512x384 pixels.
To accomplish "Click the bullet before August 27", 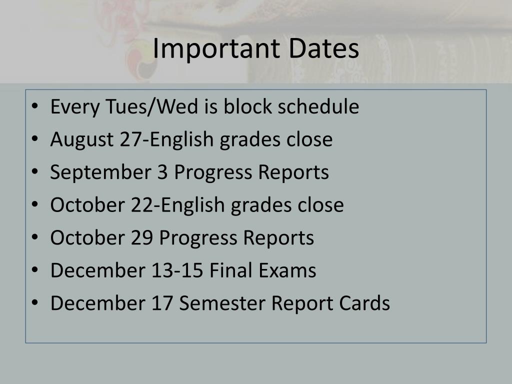I will pyautogui.click(x=34, y=139).
